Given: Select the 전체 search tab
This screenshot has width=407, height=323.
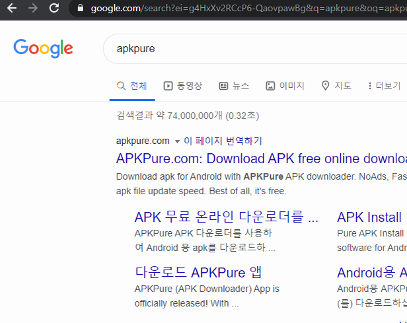Looking at the screenshot, I should pos(132,86).
